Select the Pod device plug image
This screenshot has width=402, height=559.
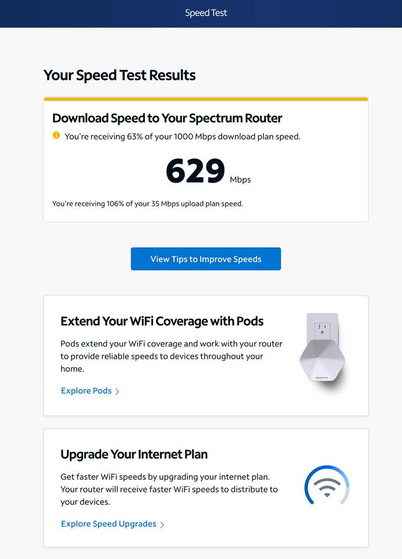(322, 349)
